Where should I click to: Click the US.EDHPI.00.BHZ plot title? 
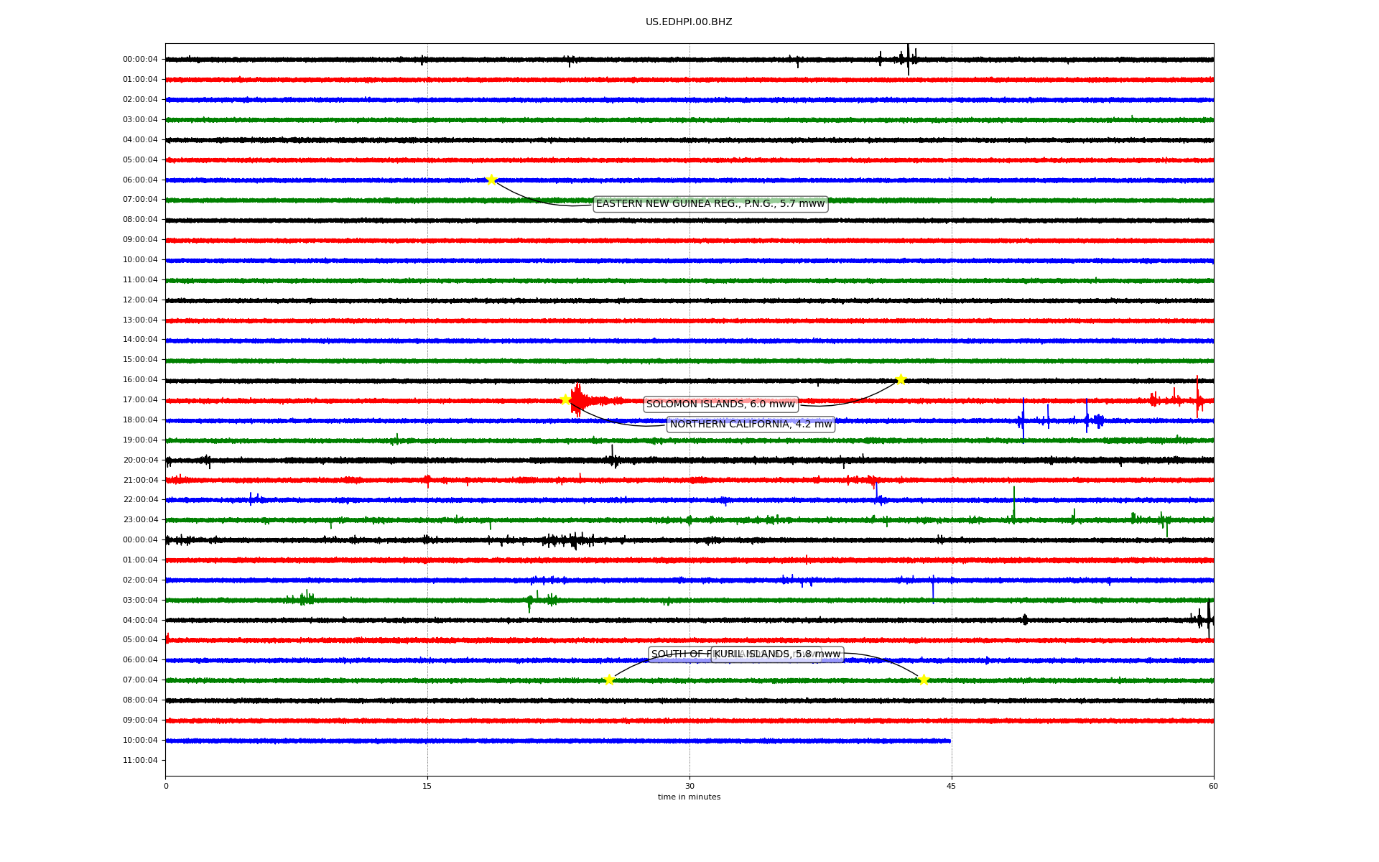pyautogui.click(x=689, y=22)
